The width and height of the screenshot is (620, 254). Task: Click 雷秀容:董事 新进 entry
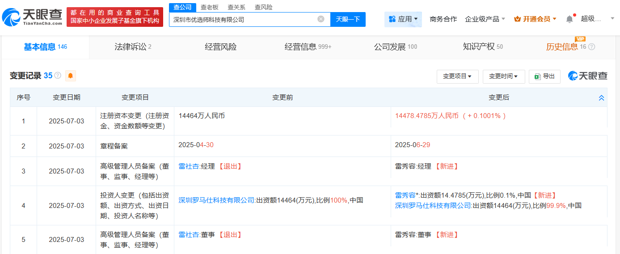tap(427, 235)
